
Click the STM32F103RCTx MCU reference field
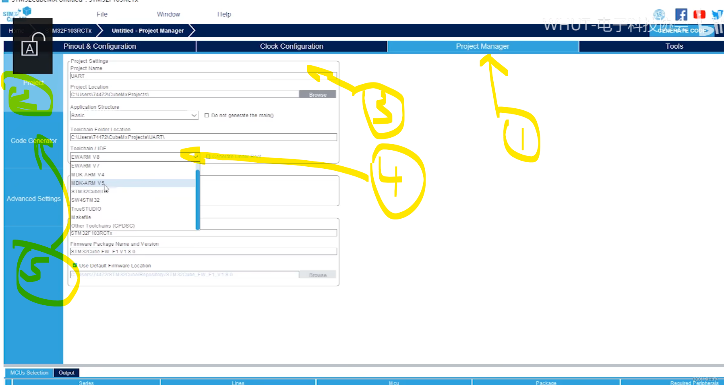[x=203, y=233]
